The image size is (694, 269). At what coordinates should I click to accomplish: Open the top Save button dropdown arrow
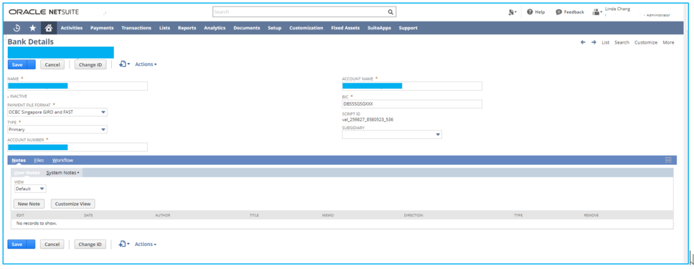31,65
